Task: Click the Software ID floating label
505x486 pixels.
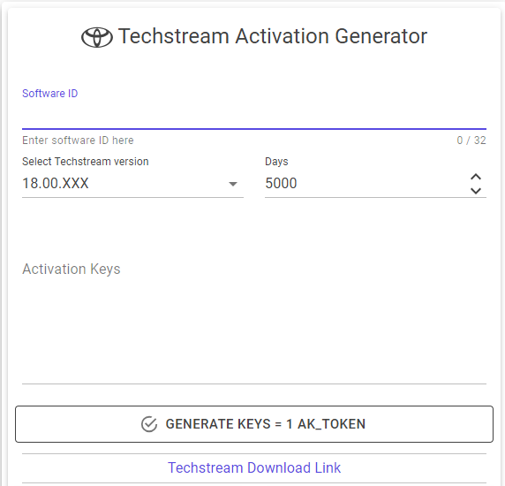Action: (x=50, y=94)
